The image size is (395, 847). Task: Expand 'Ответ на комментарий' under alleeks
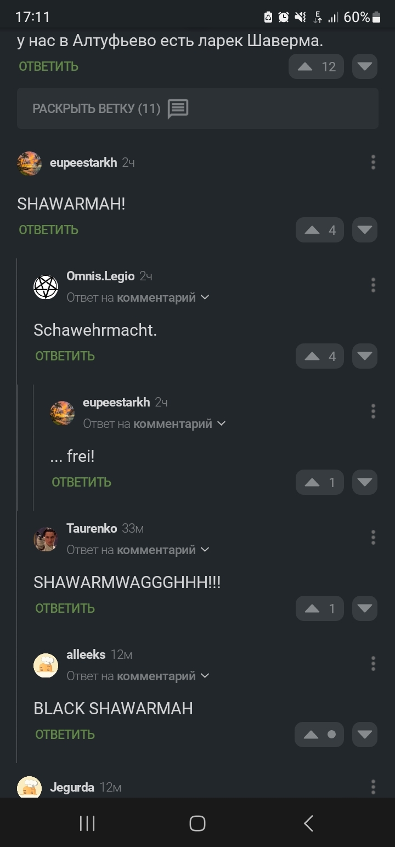(x=138, y=676)
